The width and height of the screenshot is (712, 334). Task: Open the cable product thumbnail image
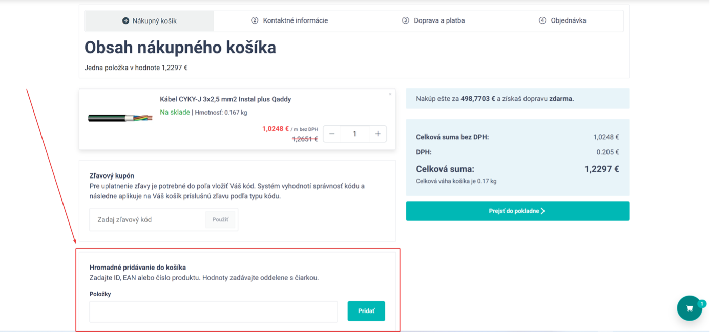(x=120, y=118)
